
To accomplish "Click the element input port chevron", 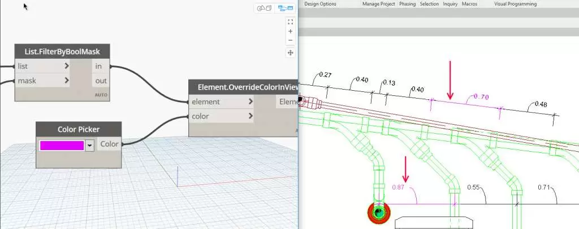I will coord(250,102).
